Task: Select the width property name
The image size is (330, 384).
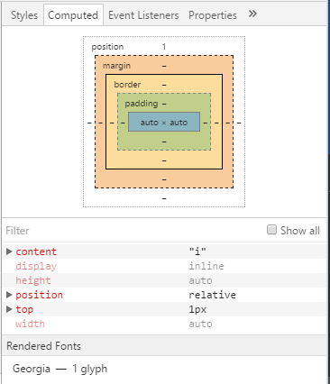Action: tap(30, 324)
